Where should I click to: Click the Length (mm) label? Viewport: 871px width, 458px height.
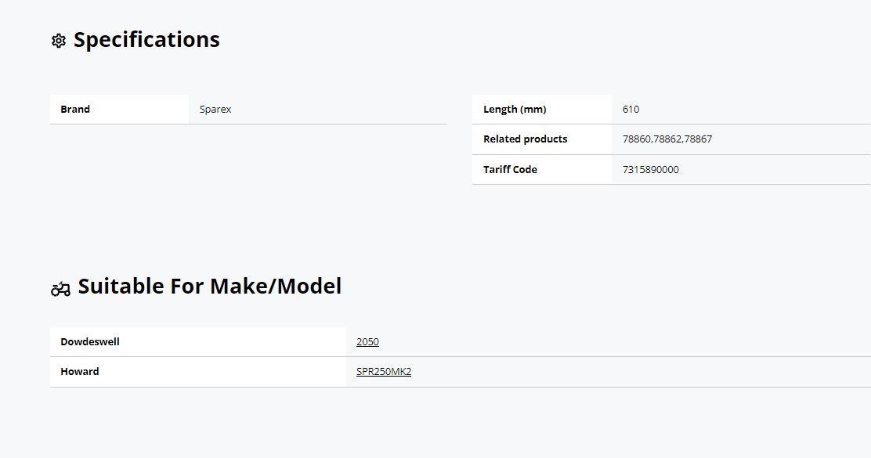click(x=515, y=110)
